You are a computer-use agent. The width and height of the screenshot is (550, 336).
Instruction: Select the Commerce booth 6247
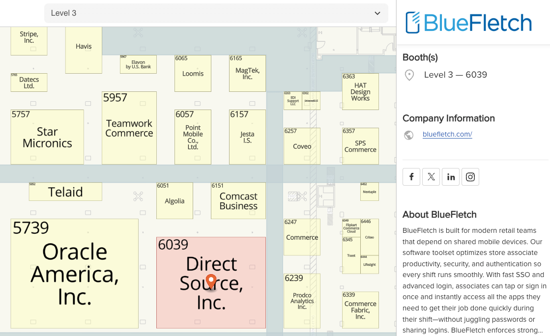(x=302, y=237)
